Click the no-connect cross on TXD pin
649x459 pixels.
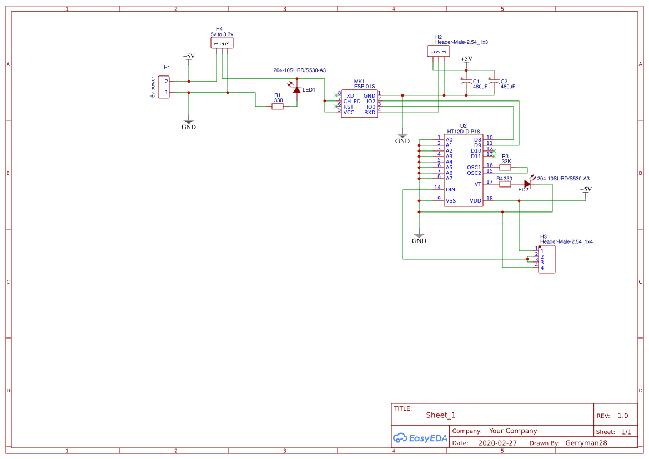[337, 95]
